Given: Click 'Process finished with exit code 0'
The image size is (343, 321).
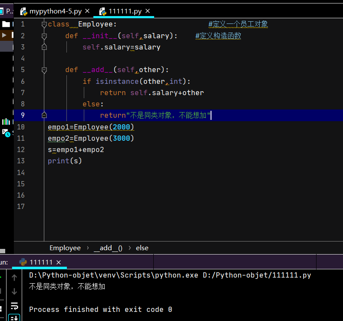Looking at the screenshot, I should pos(101,309).
